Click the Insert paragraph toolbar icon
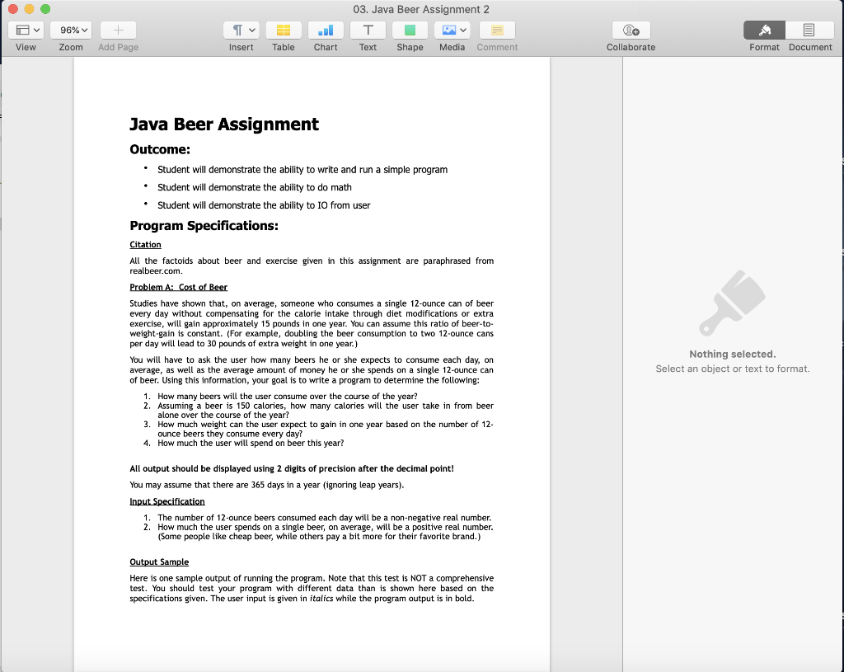The image size is (844, 672). tap(237, 30)
